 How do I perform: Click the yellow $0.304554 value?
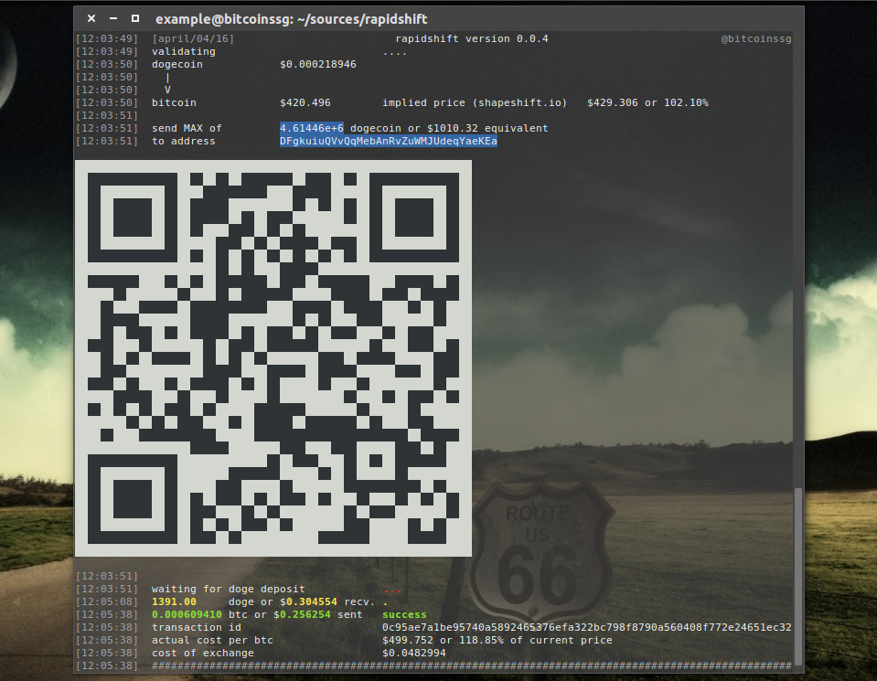click(x=308, y=601)
